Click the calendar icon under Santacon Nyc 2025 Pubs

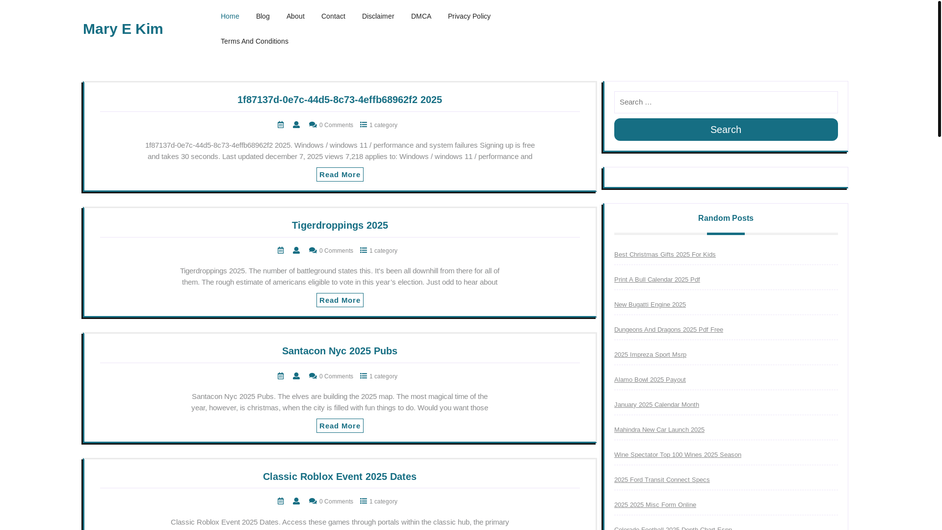click(281, 376)
